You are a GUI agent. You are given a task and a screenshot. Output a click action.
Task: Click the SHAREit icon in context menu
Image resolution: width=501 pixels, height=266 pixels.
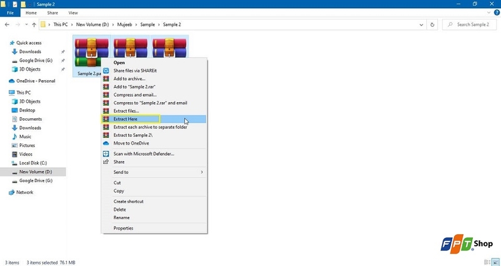point(106,71)
